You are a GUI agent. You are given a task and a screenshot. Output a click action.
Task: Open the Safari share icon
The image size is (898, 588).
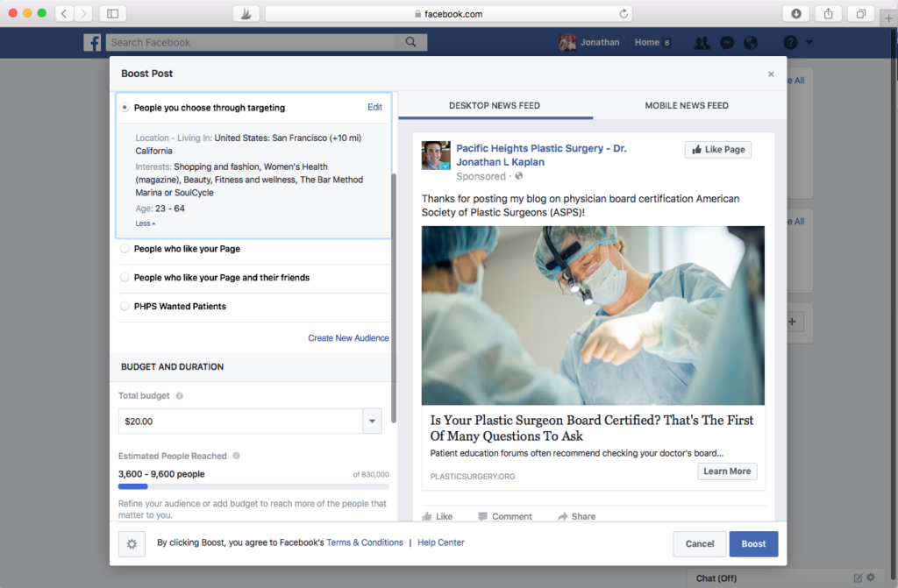[828, 13]
